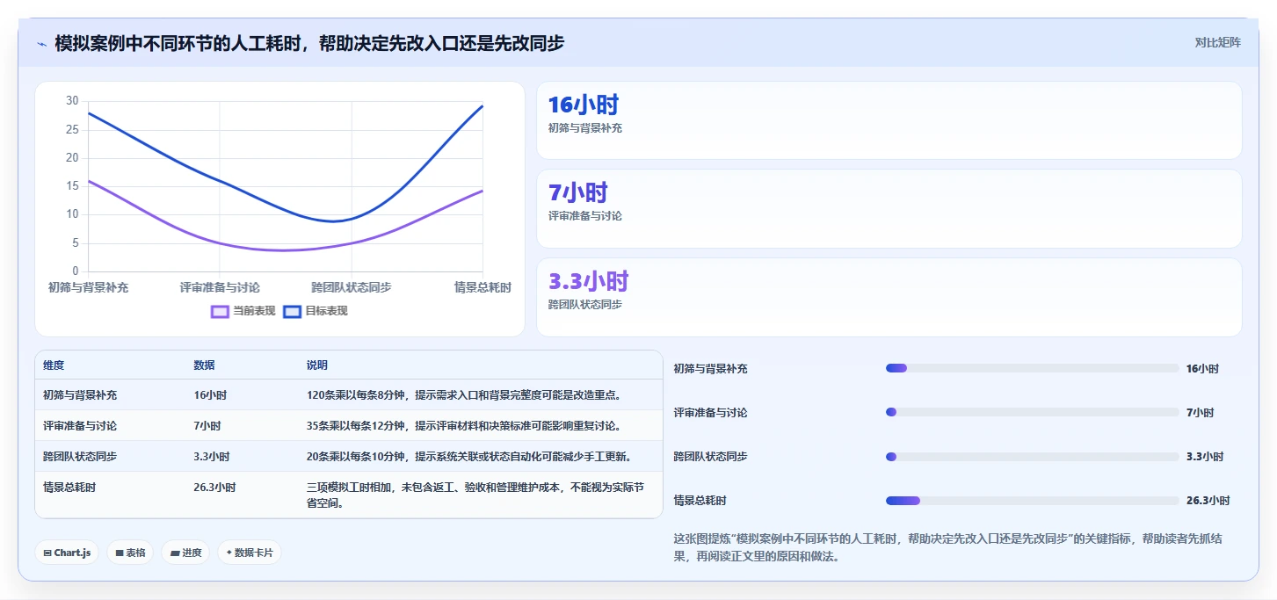Viewport: 1277px width, 600px height.
Task: Toggle the 当前表现 legend swatch
Action: pyautogui.click(x=220, y=311)
